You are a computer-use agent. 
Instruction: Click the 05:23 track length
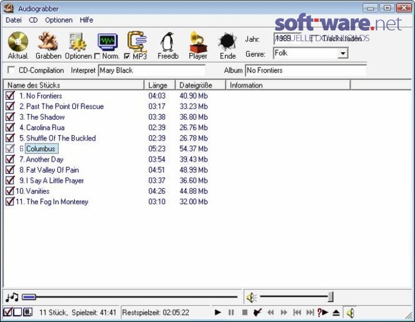157,149
